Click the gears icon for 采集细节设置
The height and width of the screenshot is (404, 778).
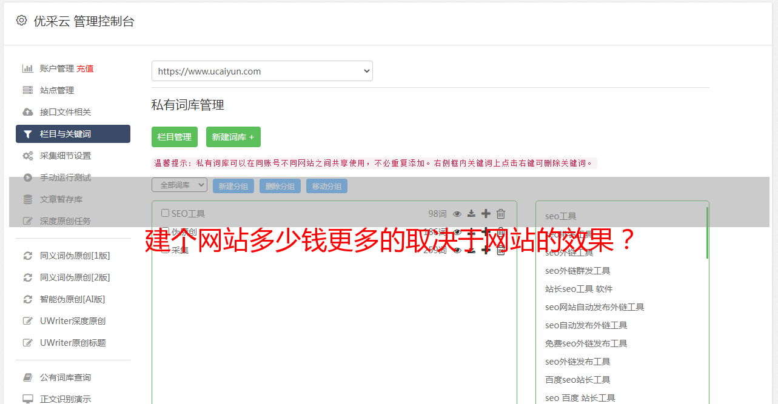[x=28, y=156]
